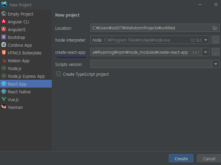Click the React App atom icon
This screenshot has width=221, height=165.
[4, 84]
